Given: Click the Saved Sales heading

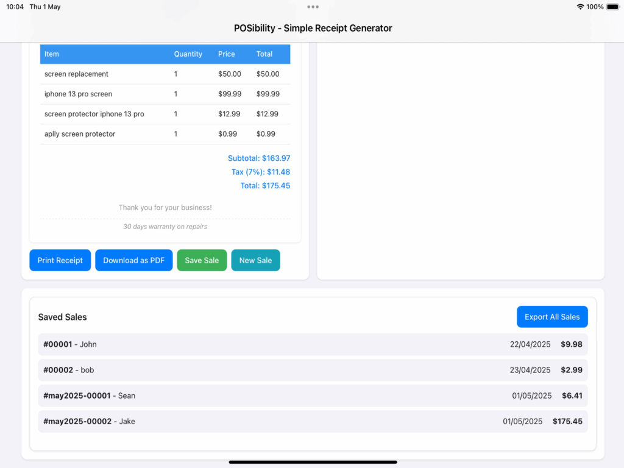Looking at the screenshot, I should click(63, 317).
